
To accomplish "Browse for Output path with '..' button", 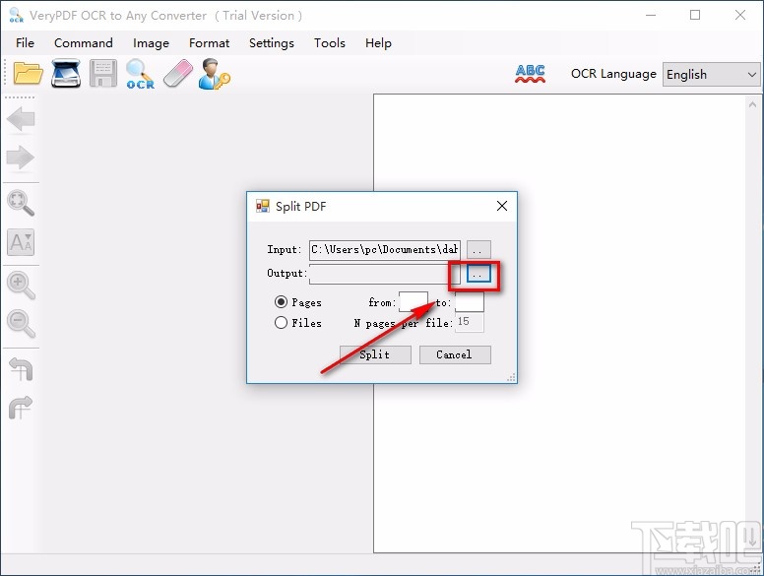I will click(478, 274).
